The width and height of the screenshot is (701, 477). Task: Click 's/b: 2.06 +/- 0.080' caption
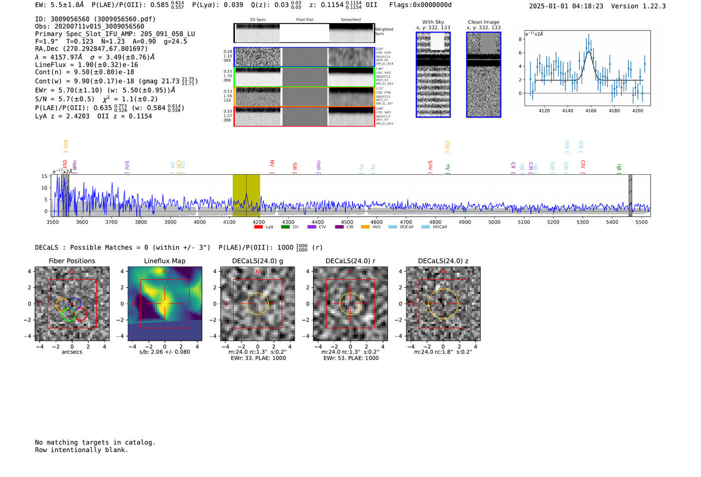point(165,352)
